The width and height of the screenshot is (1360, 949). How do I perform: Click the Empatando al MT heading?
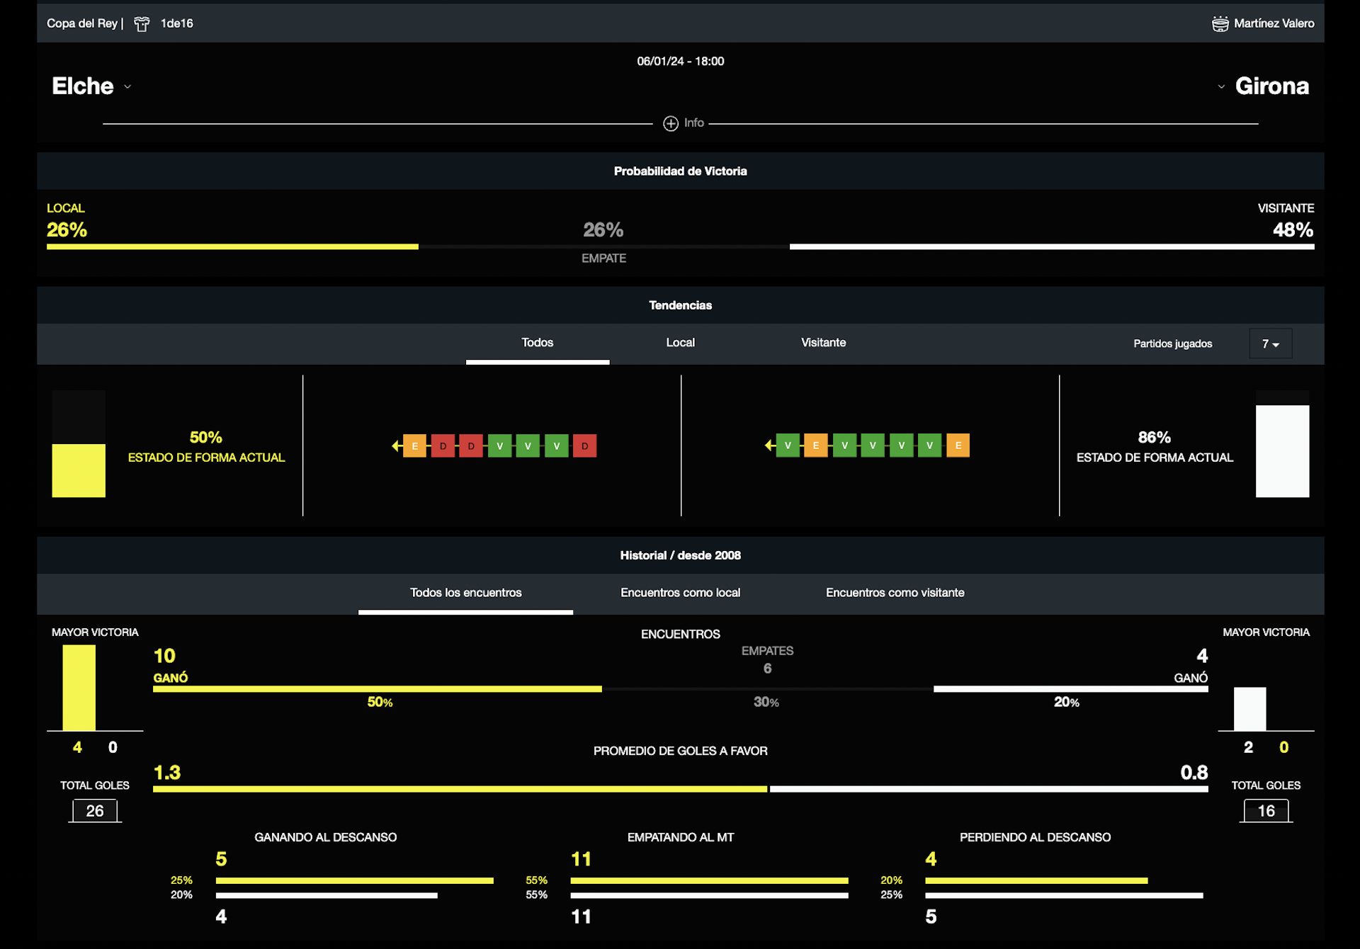click(x=681, y=838)
